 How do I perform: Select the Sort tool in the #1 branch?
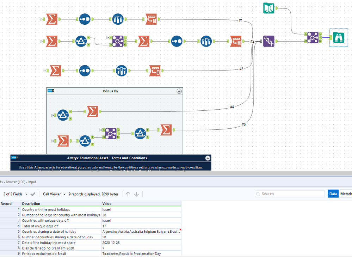coord(85,19)
